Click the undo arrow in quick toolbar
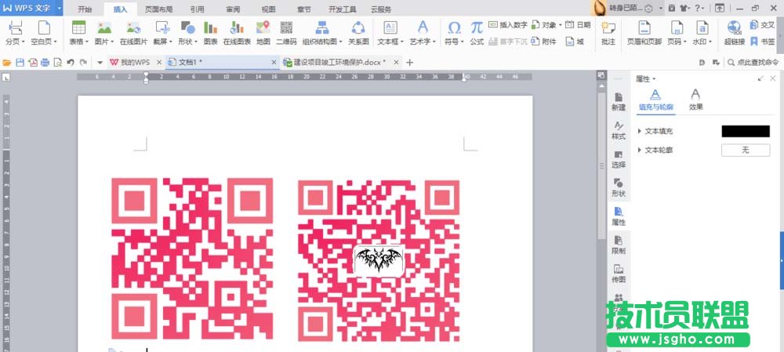This screenshot has height=352, width=784. pos(70,62)
